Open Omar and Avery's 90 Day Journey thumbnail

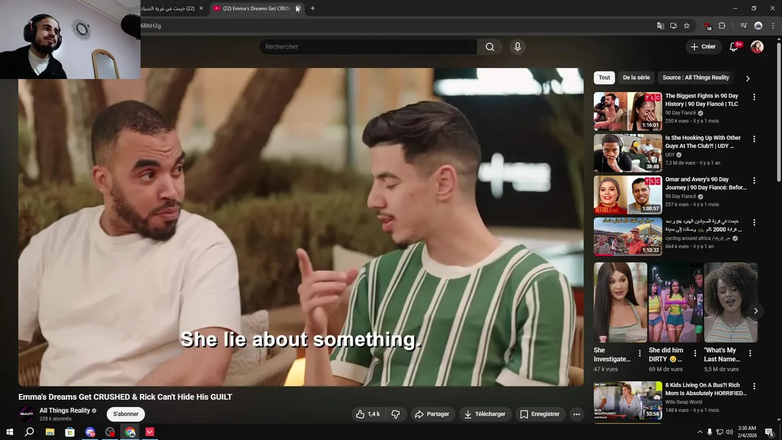click(627, 195)
